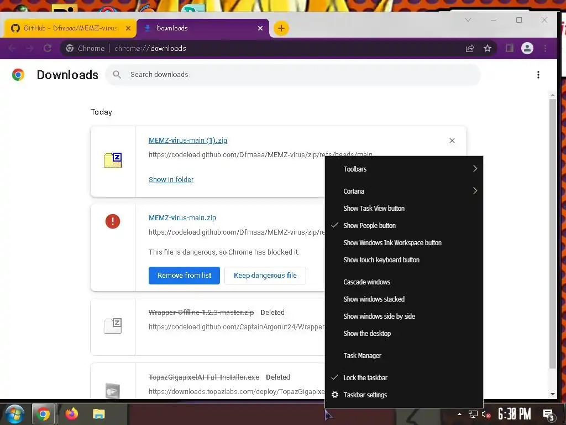This screenshot has width=566, height=425.
Task: Click the scrollbar up arrow
Action: (553, 95)
